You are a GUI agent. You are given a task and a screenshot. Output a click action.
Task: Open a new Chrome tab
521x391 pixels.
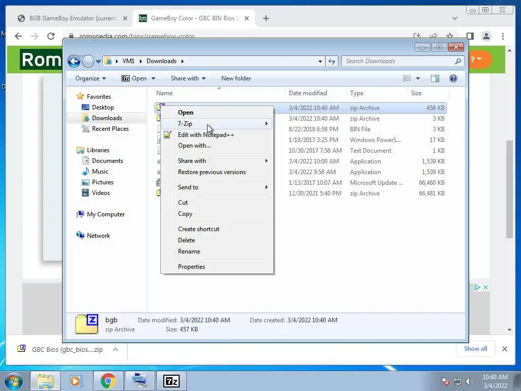coord(266,18)
